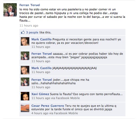Click the Cesar Perez Guerrero name link

pos(48,106)
